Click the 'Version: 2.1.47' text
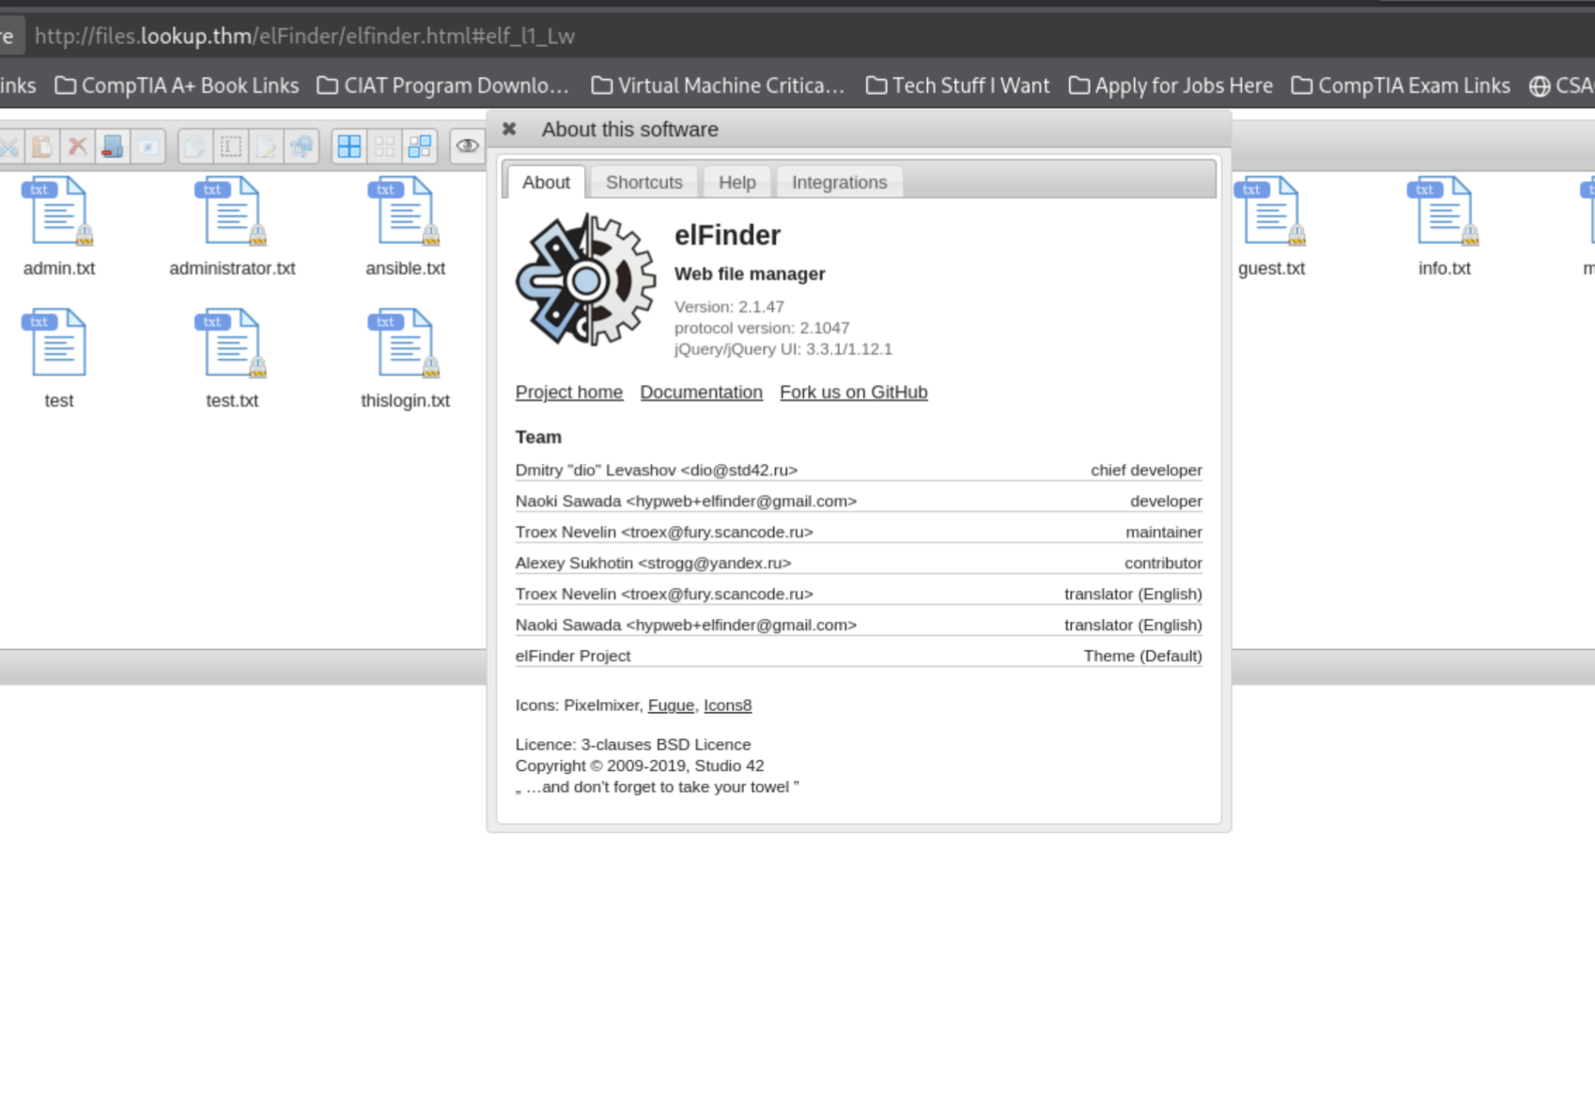This screenshot has width=1595, height=1099. pyautogui.click(x=729, y=307)
